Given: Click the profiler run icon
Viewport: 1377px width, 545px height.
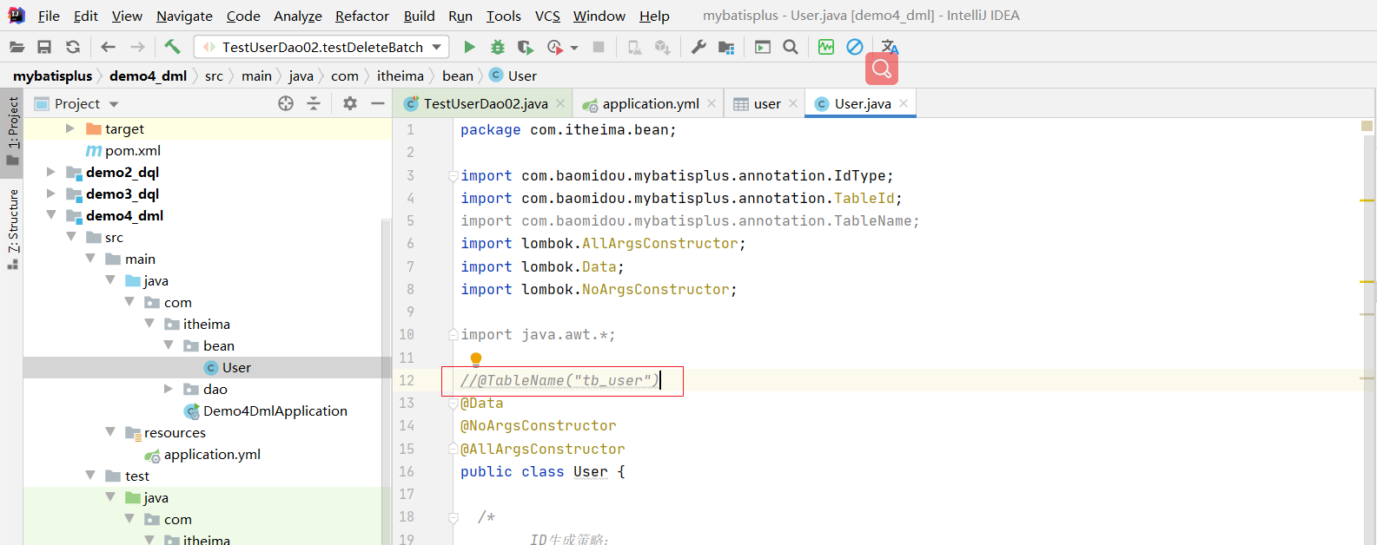Looking at the screenshot, I should tap(555, 47).
